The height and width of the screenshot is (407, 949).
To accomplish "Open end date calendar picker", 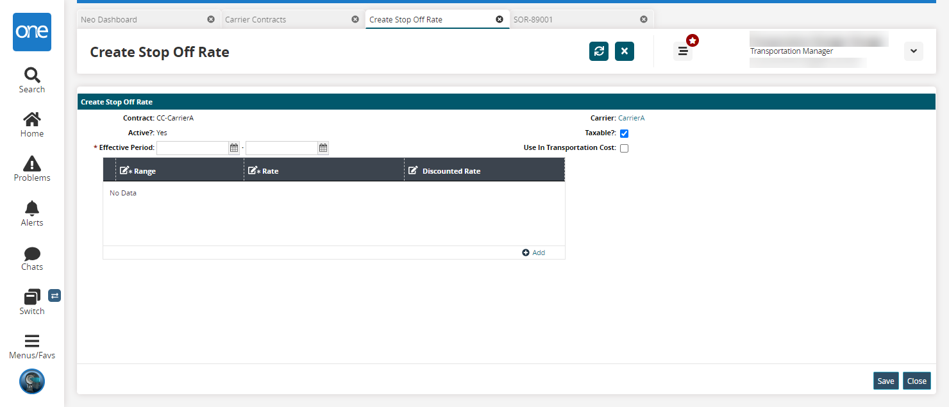I will click(323, 148).
